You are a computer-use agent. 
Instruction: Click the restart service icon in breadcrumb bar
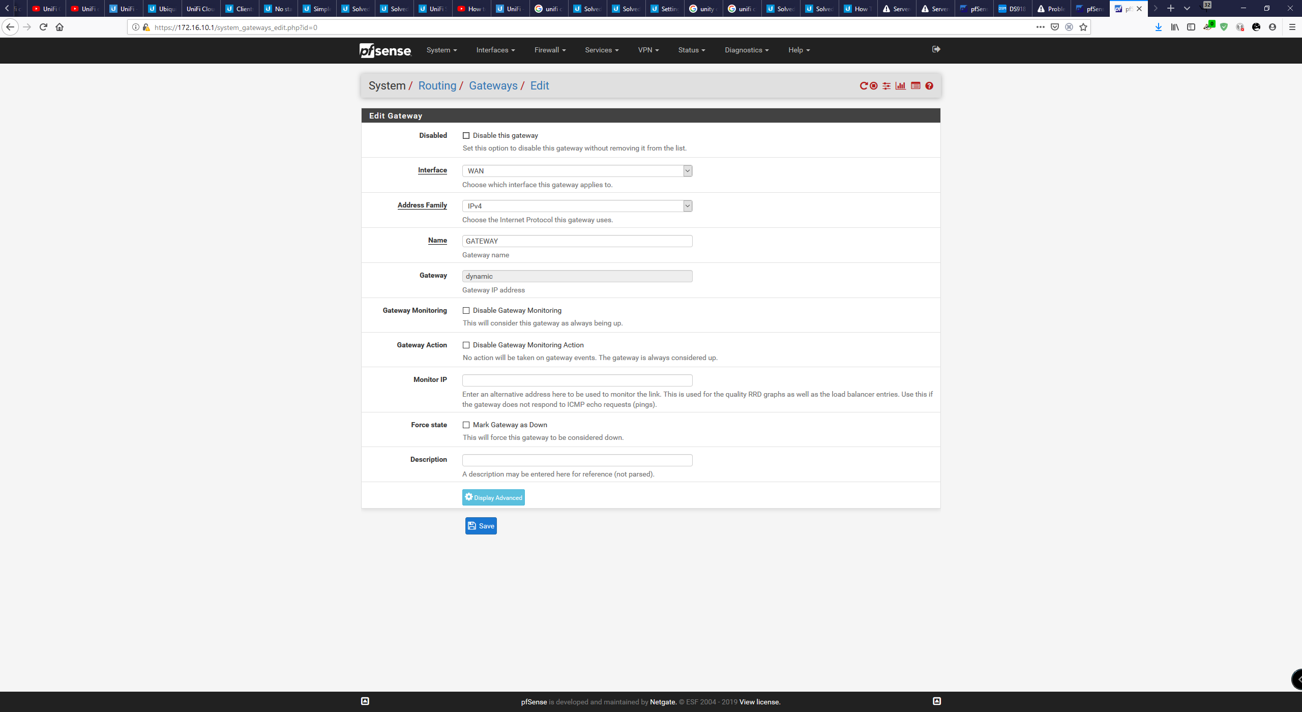click(863, 86)
